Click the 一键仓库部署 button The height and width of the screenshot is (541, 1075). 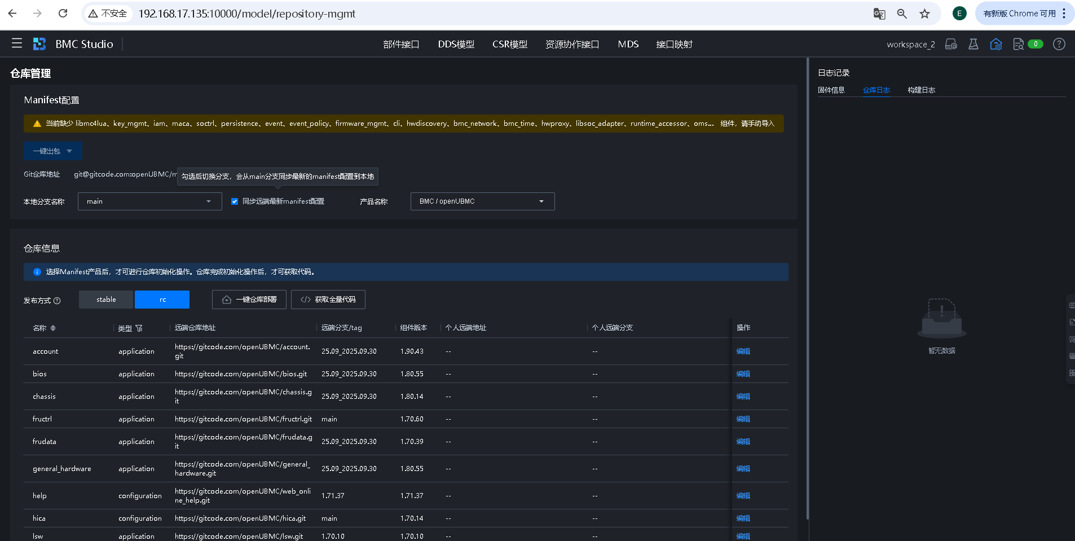[249, 300]
